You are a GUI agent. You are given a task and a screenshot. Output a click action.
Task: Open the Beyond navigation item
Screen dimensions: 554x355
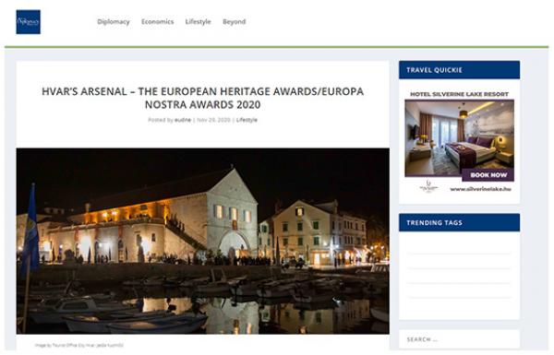tap(235, 21)
